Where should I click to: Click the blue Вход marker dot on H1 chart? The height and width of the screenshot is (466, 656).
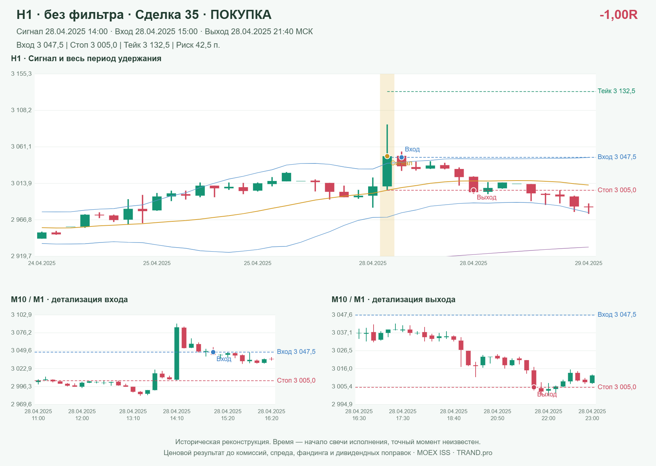(402, 157)
